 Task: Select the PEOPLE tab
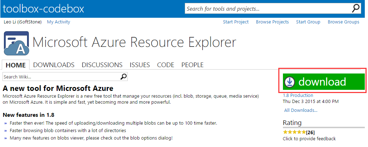(193, 65)
